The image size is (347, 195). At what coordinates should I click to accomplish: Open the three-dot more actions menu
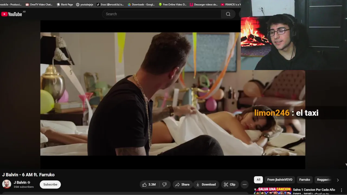[x=245, y=184]
